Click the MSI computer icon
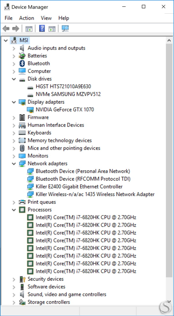 click(14, 40)
